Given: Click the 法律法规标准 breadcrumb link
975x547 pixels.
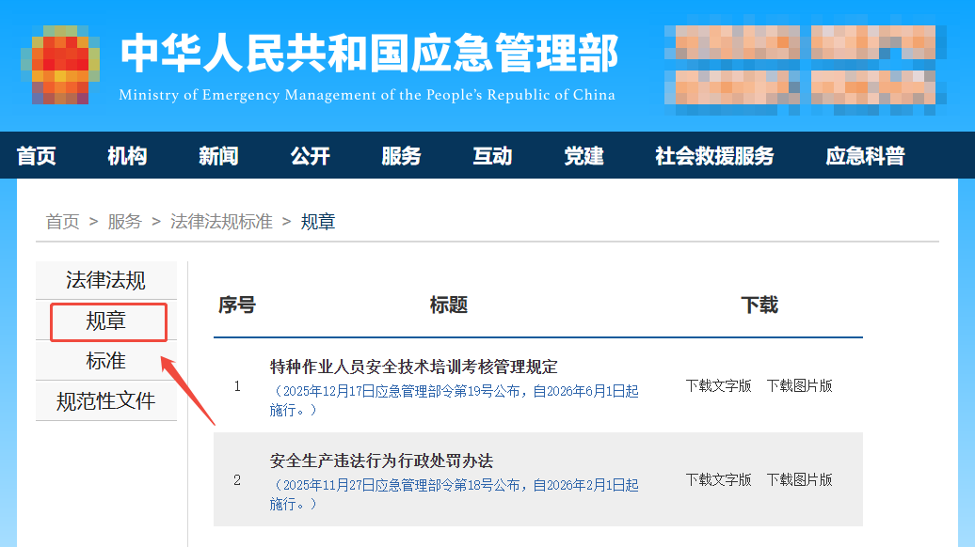Looking at the screenshot, I should [221, 222].
